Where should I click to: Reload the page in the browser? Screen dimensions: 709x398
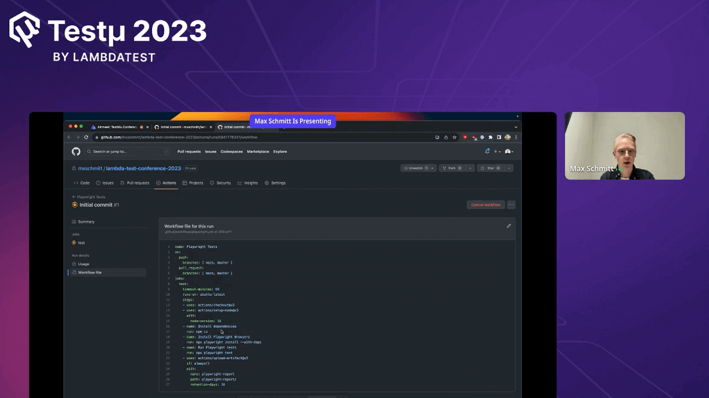click(86, 137)
